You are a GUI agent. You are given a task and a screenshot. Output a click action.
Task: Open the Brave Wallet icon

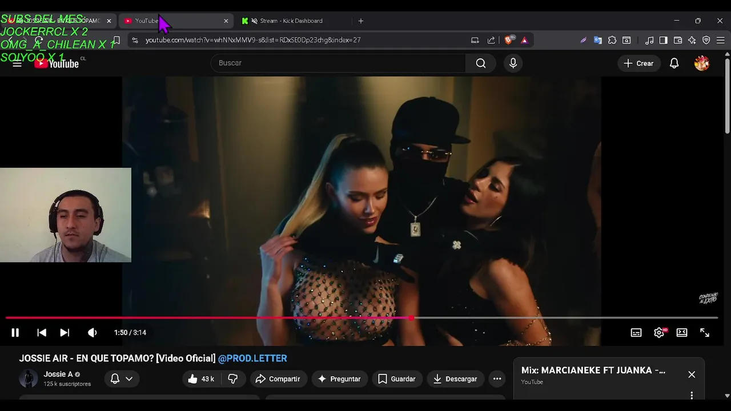(x=678, y=40)
